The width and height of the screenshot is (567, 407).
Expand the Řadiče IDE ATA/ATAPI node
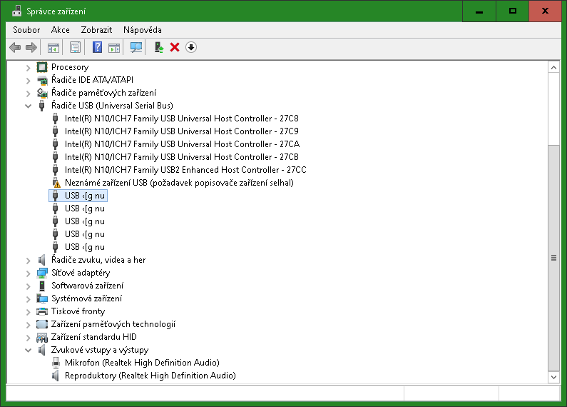coord(29,81)
